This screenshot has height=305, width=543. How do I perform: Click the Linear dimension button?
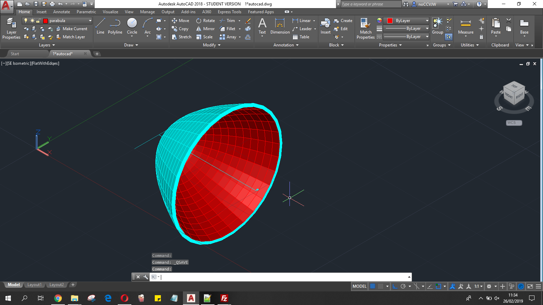tap(302, 21)
